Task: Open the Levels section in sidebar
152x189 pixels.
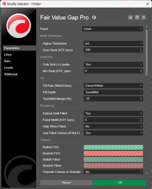Action: (x=8, y=68)
